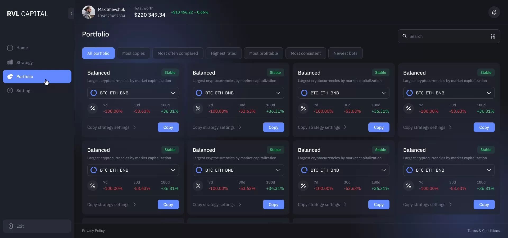Image resolution: width=508 pixels, height=238 pixels.
Task: Click the percent icon in the first Balanced card
Action: pos(93,108)
